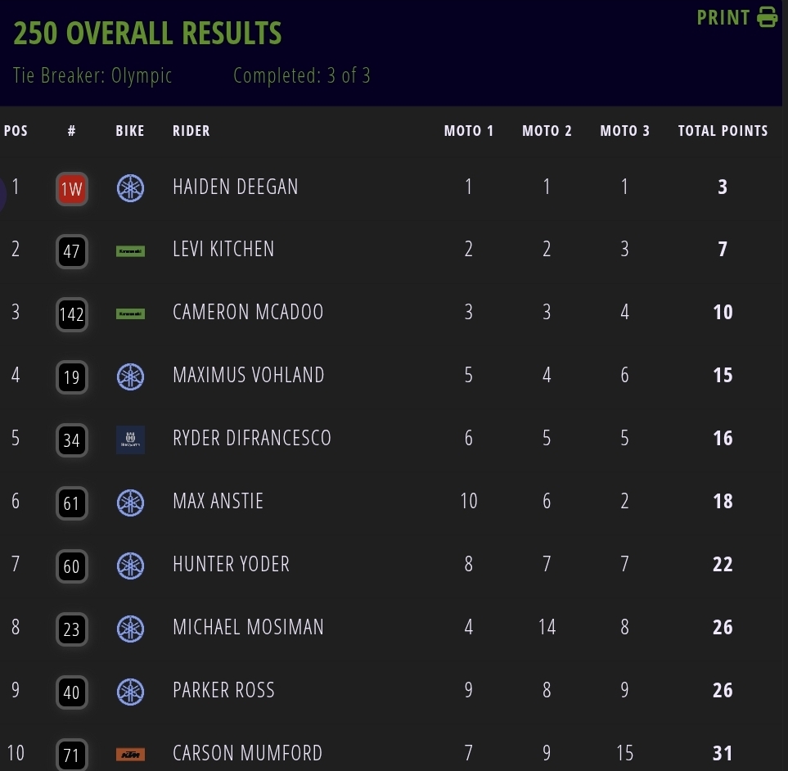The height and width of the screenshot is (771, 788).
Task: Click Carson Mumford's KTM bike logo
Action: [x=130, y=754]
